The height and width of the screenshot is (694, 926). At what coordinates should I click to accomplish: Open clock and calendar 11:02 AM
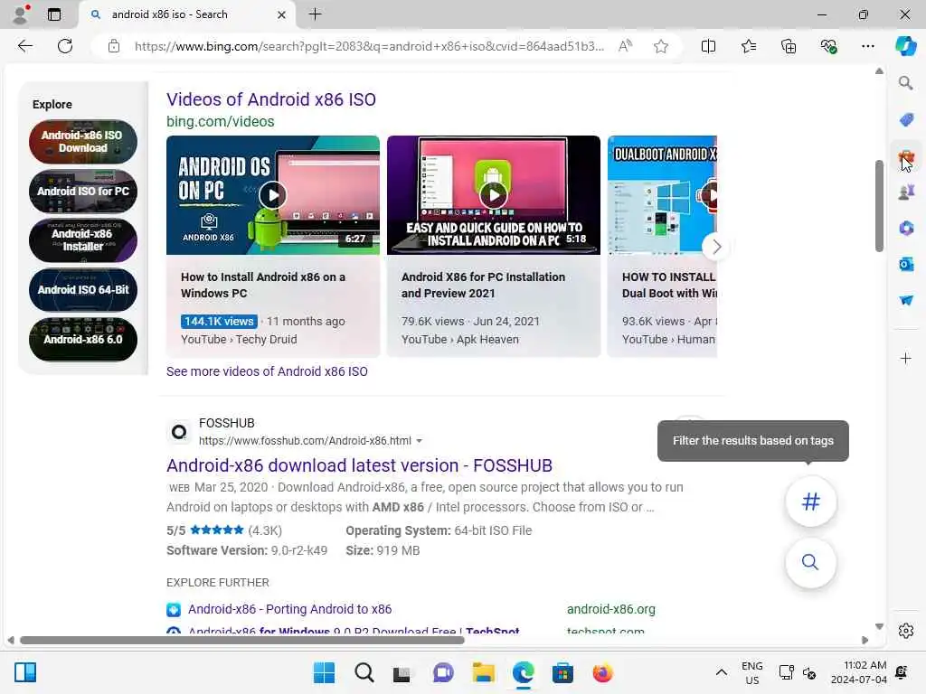[x=858, y=672]
